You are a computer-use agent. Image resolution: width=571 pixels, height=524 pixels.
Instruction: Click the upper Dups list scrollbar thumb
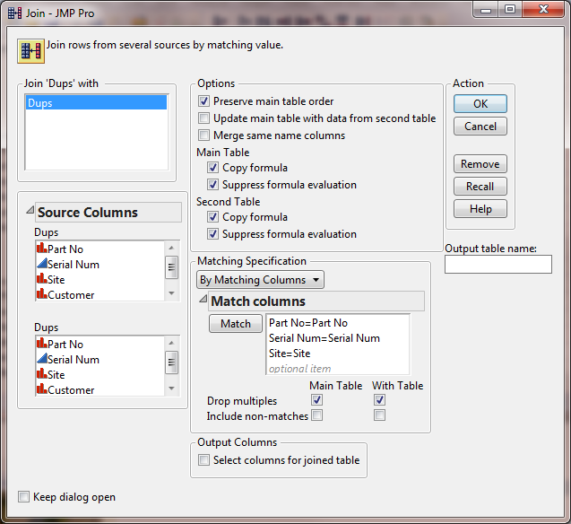(x=171, y=267)
